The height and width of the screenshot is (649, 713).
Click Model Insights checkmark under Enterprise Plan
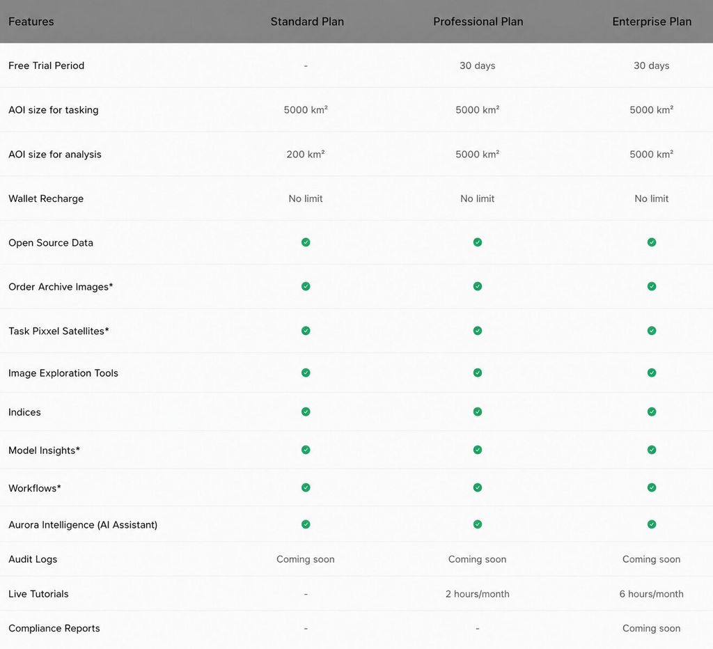tap(652, 450)
